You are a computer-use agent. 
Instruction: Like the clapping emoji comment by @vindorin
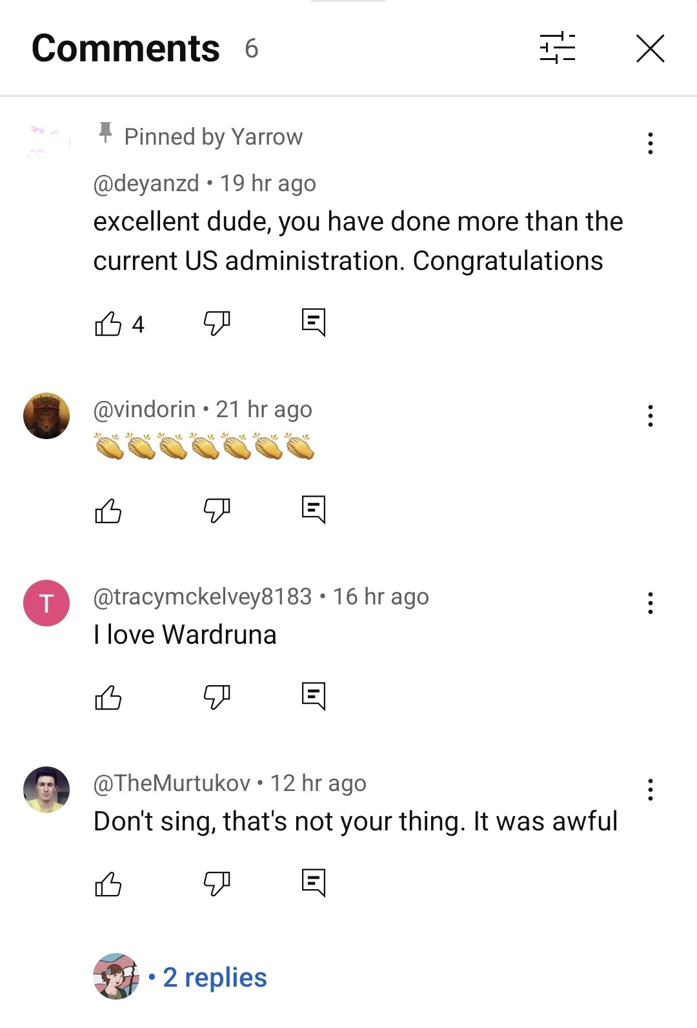point(108,511)
